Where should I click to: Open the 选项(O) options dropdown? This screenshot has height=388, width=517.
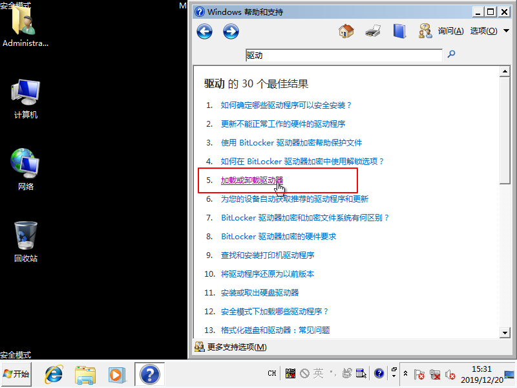click(487, 31)
